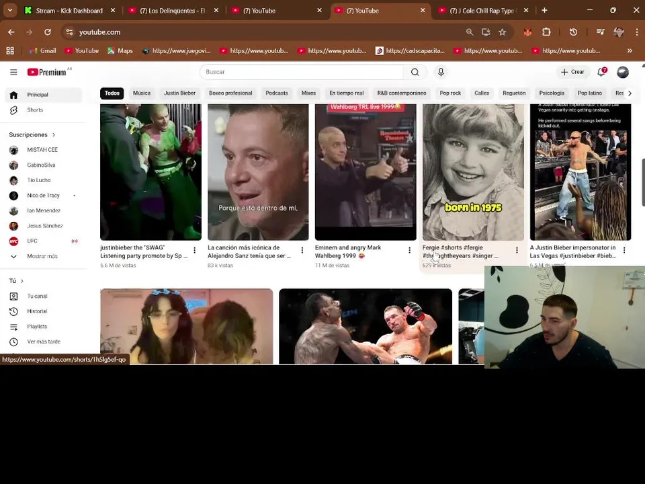This screenshot has height=484, width=645.
Task: Open Ver más tarde
Action: point(44,341)
